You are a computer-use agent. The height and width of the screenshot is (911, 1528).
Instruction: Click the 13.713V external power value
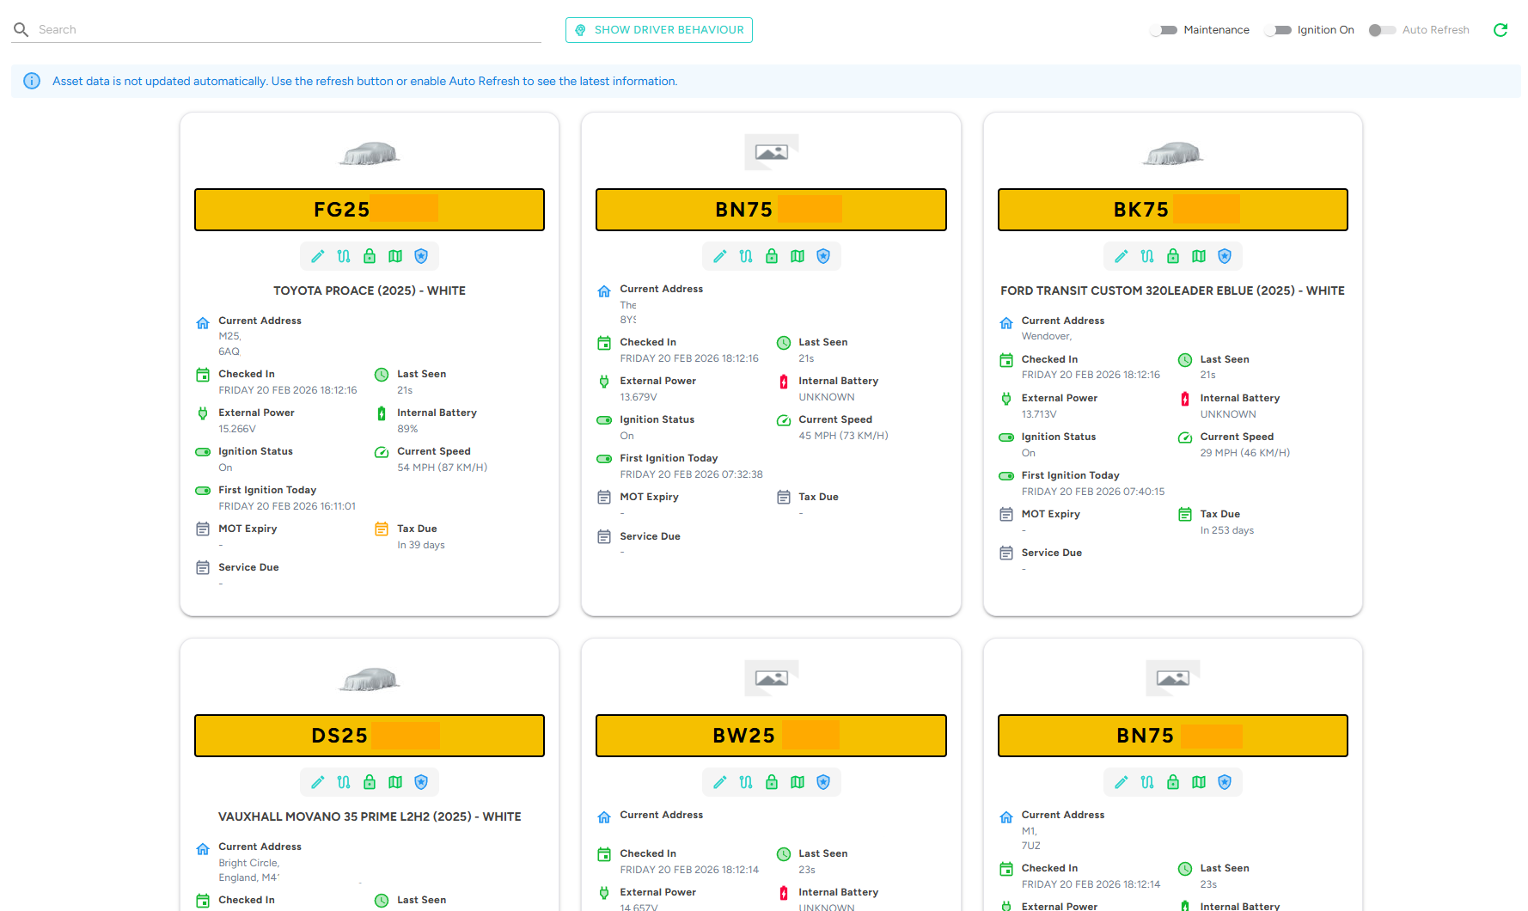click(x=1040, y=414)
